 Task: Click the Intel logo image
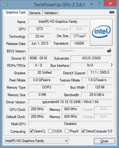[x=101, y=32]
